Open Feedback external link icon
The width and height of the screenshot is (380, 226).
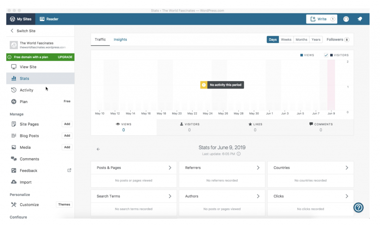pyautogui.click(x=69, y=170)
